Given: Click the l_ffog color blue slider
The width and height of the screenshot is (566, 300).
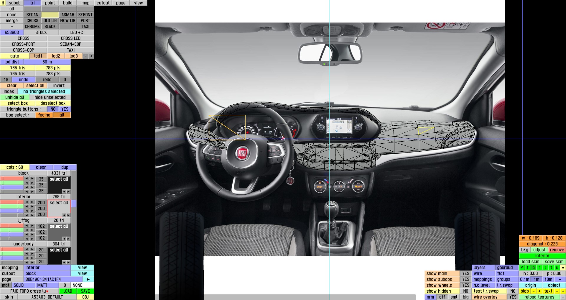Looking at the screenshot, I should click(x=12, y=235).
